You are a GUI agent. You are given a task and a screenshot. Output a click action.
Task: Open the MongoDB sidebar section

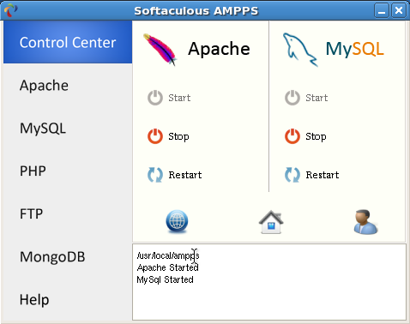(68, 256)
